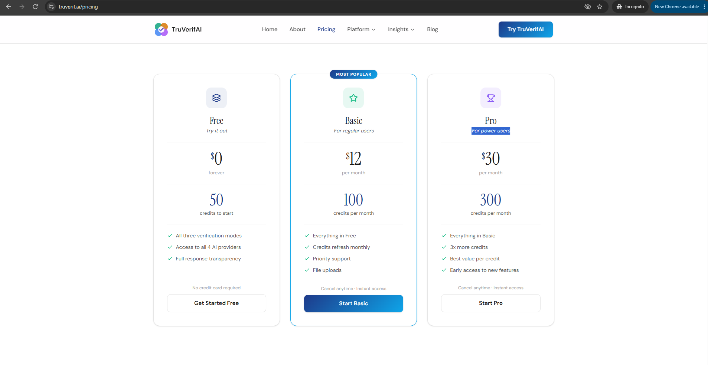This screenshot has height=365, width=708.
Task: Click the tracking protection eye icon
Action: (x=588, y=7)
